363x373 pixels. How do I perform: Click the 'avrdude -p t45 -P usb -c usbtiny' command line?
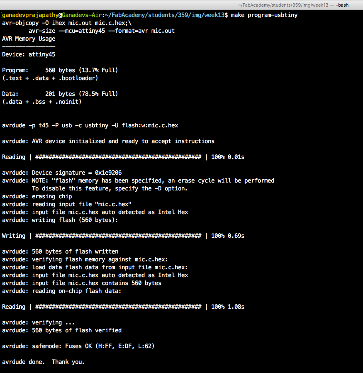click(x=90, y=125)
